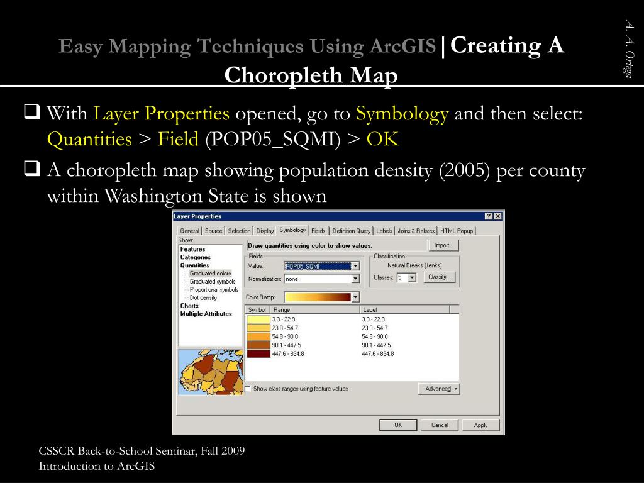Click the OK button
This screenshot has height=483, width=644.
398,425
